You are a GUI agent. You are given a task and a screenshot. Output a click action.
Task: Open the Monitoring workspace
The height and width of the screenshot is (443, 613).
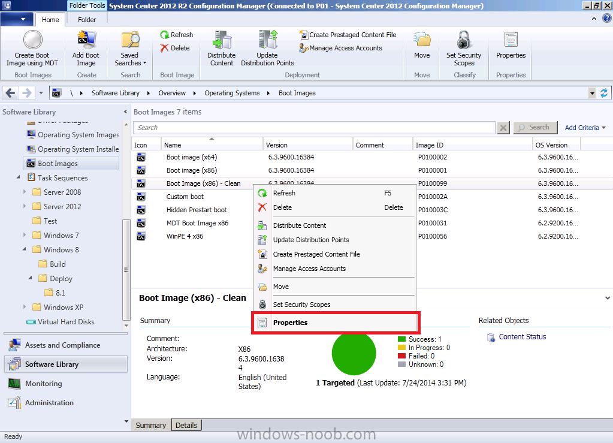coord(66,384)
